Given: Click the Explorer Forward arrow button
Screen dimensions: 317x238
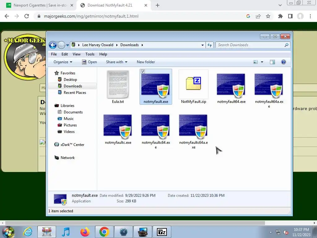Looking at the screenshot, I should point(61,45).
